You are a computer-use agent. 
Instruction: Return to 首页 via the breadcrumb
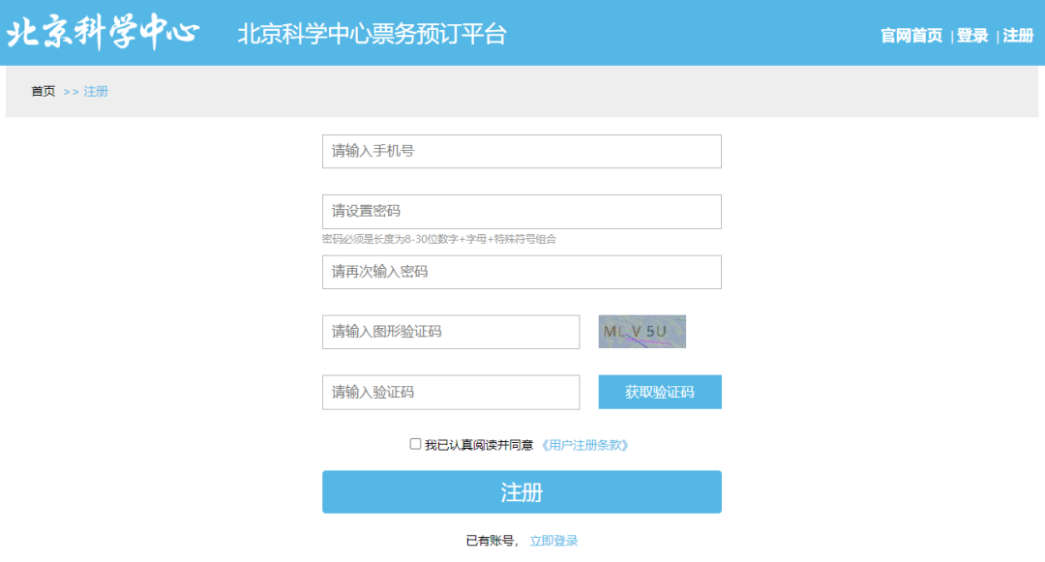pyautogui.click(x=44, y=91)
